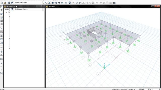This screenshot has height=90, width=161.
Task: Choose Set Elevation View... menu entry
Action: (21, 9)
